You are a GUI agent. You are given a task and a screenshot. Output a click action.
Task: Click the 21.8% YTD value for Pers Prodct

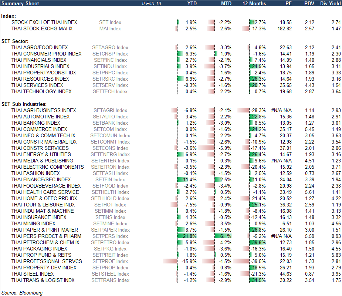190,236
